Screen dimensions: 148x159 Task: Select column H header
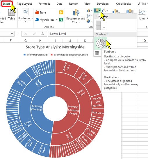40,41
